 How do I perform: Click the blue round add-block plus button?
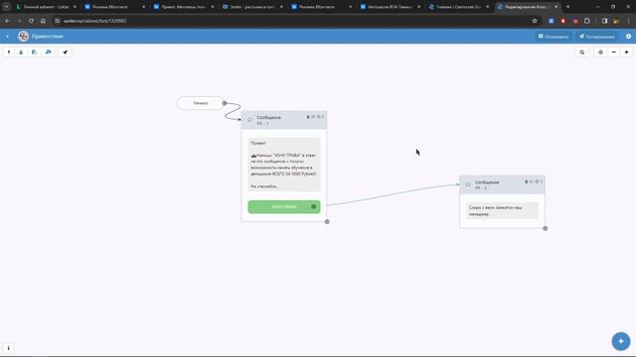pos(621,341)
